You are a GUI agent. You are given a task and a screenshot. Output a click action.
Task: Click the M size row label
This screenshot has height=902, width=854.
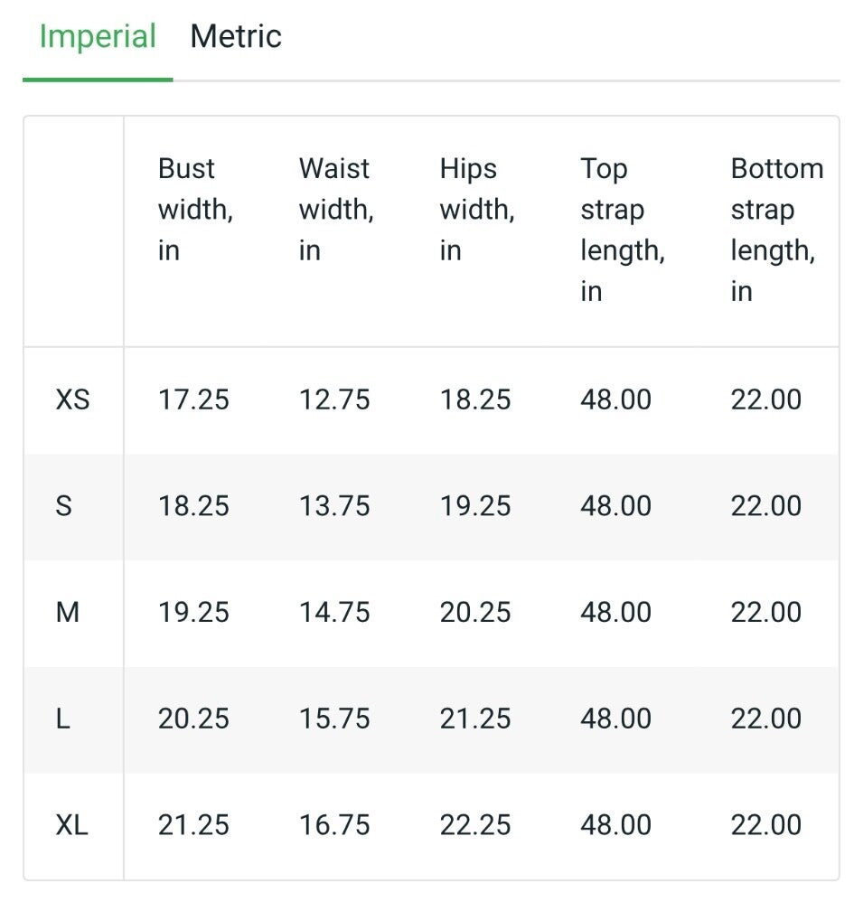68,613
